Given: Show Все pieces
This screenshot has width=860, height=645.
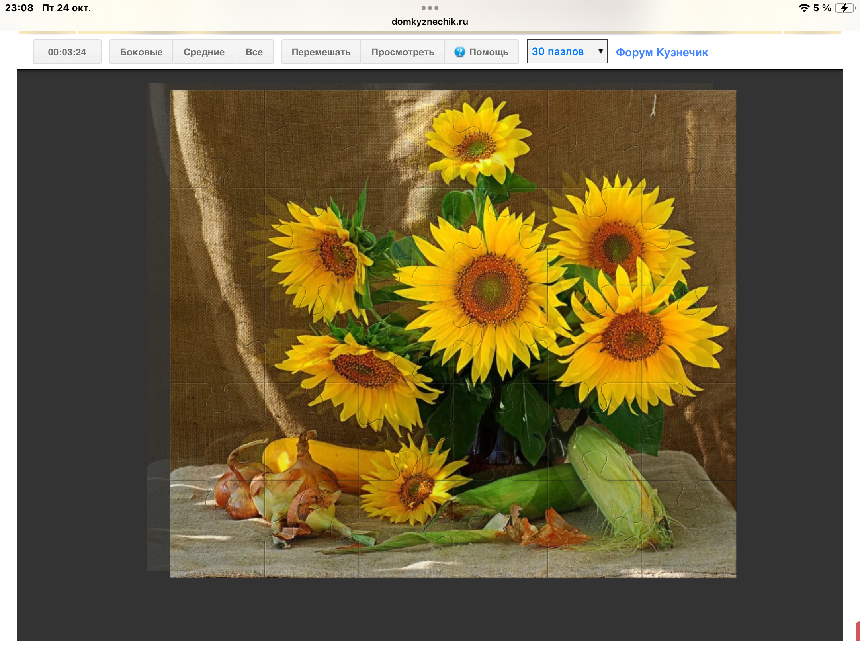Looking at the screenshot, I should pos(254,52).
